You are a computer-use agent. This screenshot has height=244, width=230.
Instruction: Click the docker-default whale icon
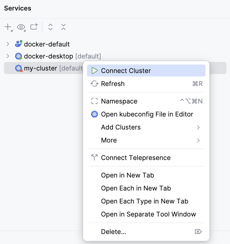pyautogui.click(x=19, y=44)
